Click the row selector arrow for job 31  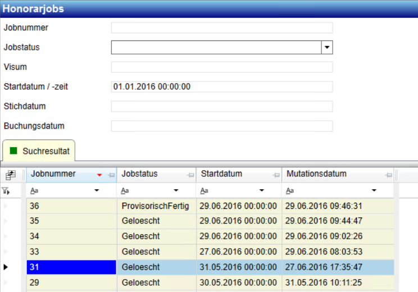click(6, 267)
